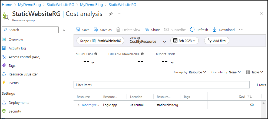This screenshot has height=119, width=268.
Task: Click the first MyDemoBlog breadcrumb
Action: [x=29, y=5]
